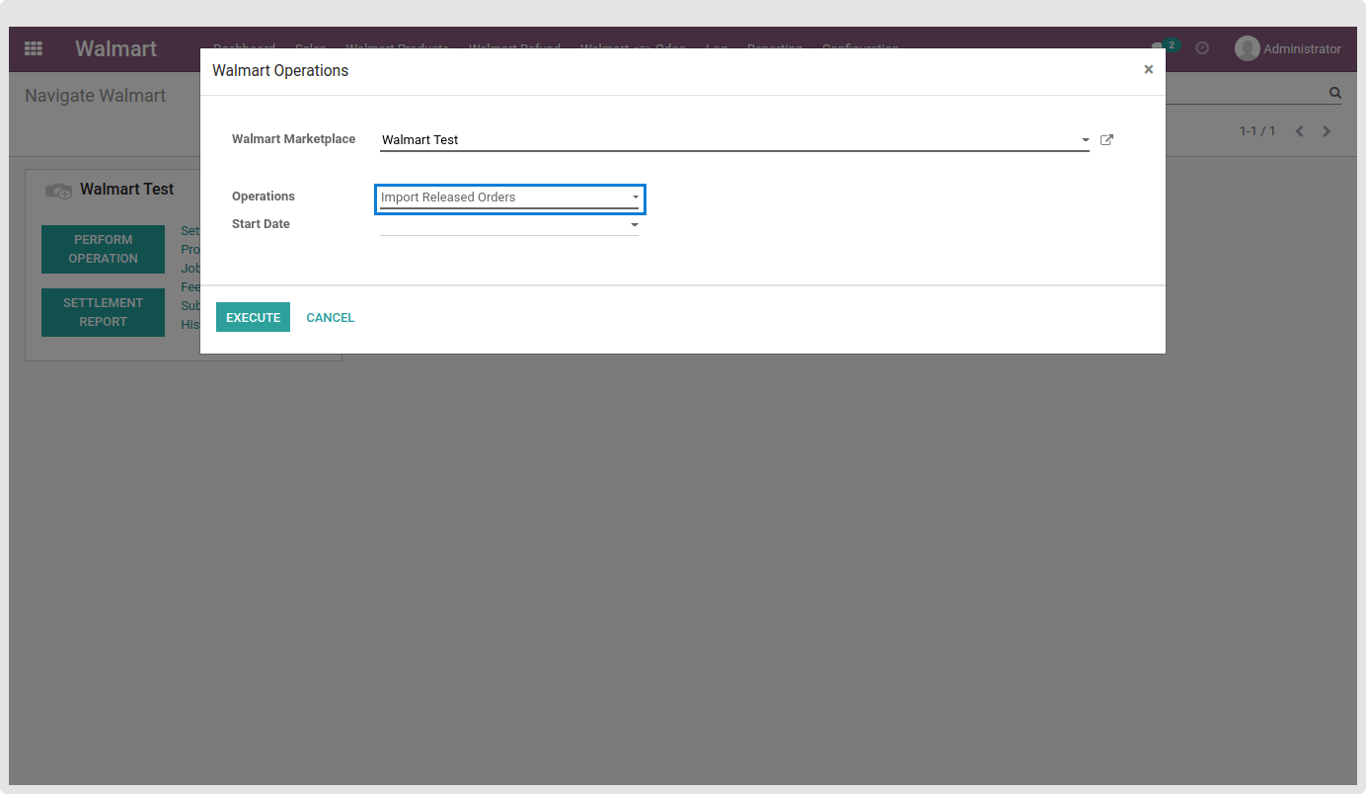Click the "Navigate Walmart" breadcrumb text
The width and height of the screenshot is (1366, 794).
(95, 96)
